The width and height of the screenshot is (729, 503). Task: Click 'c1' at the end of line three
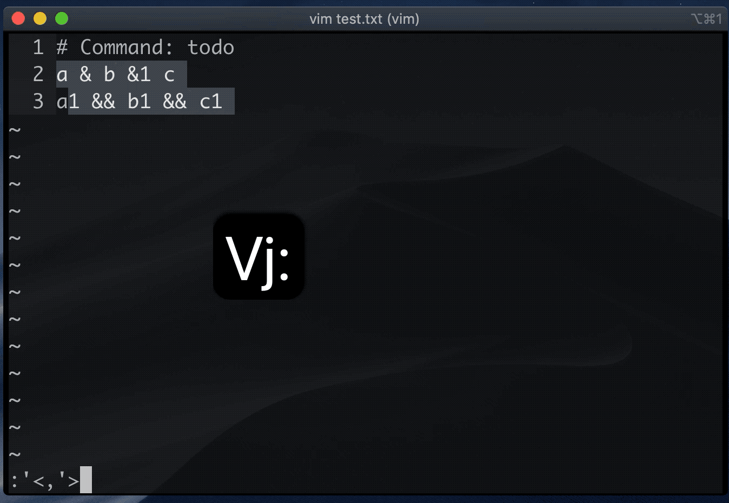(x=211, y=102)
